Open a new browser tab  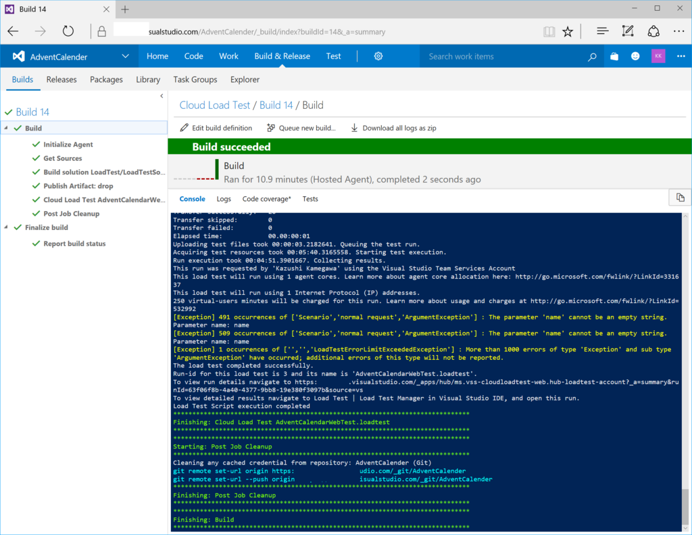[125, 9]
